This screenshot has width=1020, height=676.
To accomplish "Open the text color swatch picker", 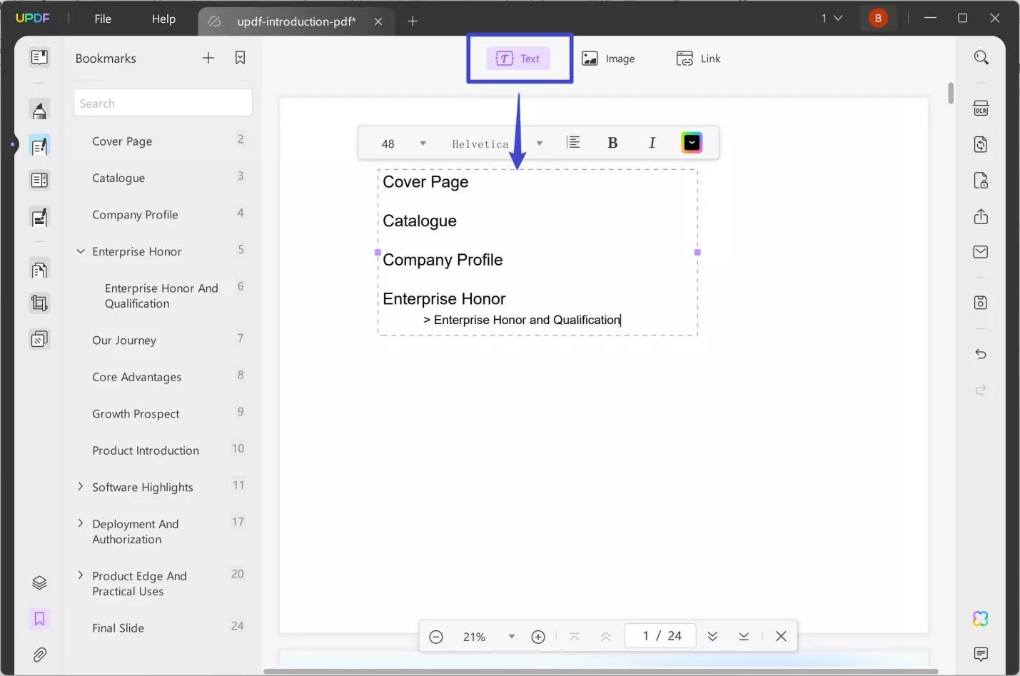I will click(x=692, y=143).
